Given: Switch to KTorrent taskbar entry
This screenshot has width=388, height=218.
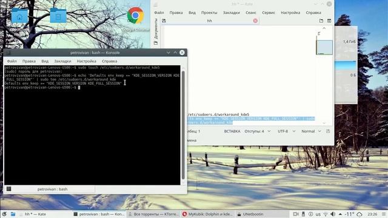Looking at the screenshot, I should 153,214.
